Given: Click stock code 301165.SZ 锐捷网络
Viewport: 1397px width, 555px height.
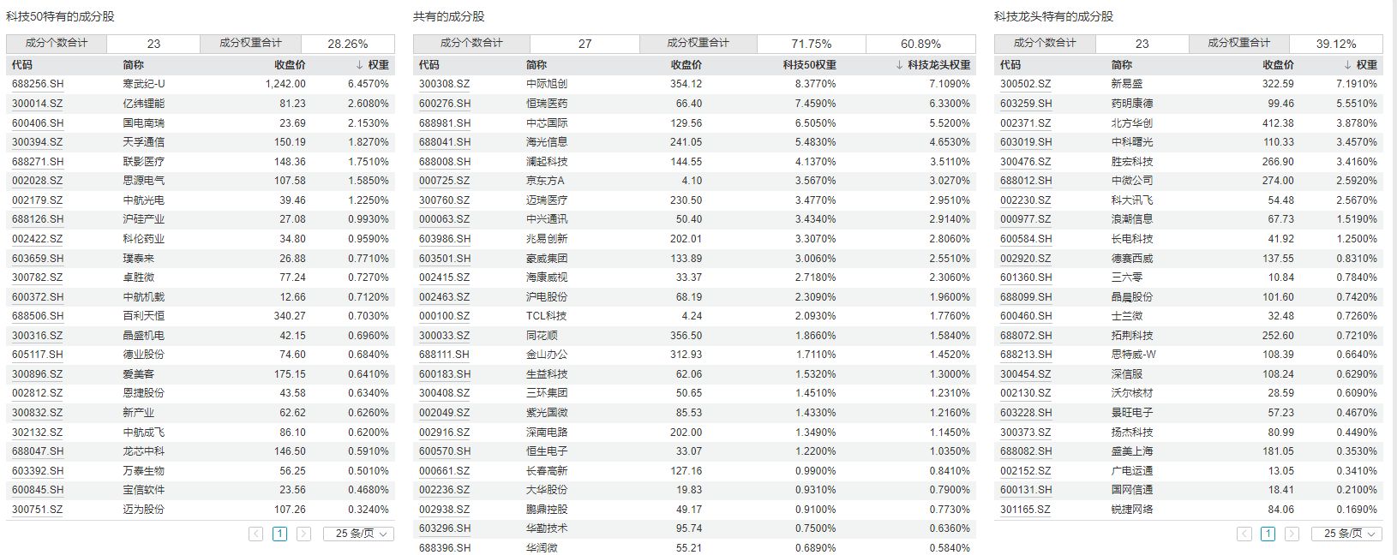Looking at the screenshot, I should pyautogui.click(x=1025, y=510).
